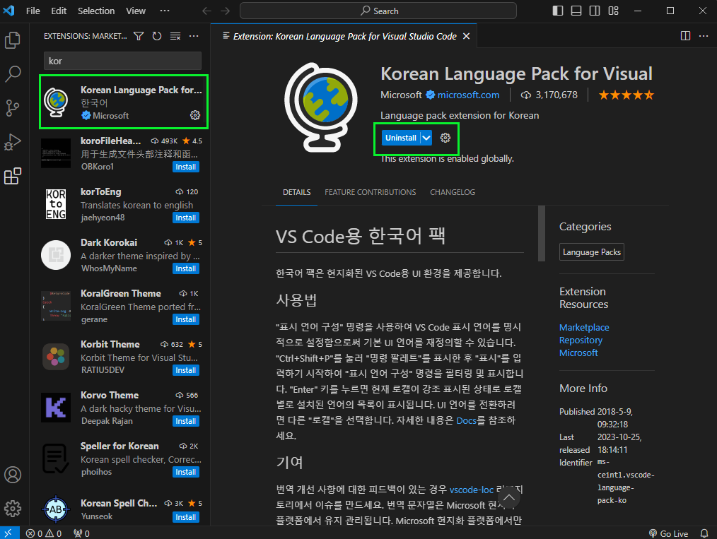Image resolution: width=717 pixels, height=539 pixels.
Task: Open remote window indicator in status bar
Action: 9,533
